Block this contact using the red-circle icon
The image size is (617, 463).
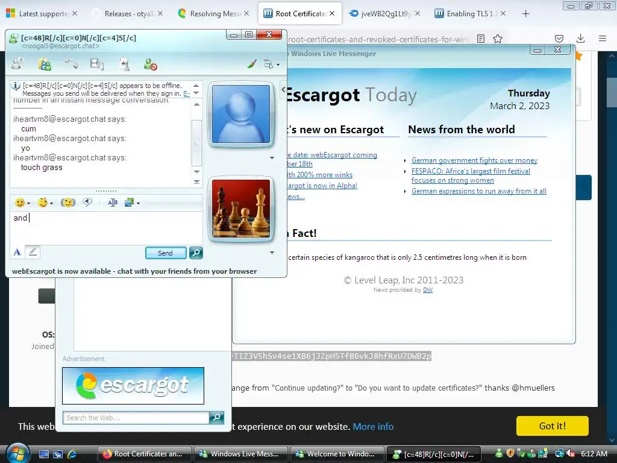150,64
